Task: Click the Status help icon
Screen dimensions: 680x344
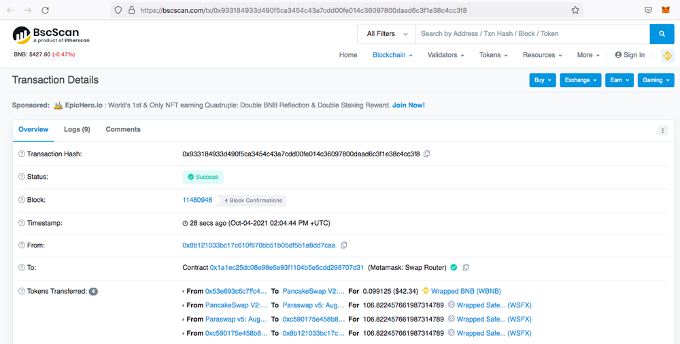Action: (22, 177)
